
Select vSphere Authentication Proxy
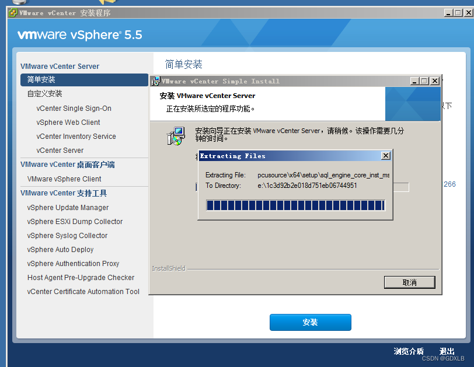point(73,263)
